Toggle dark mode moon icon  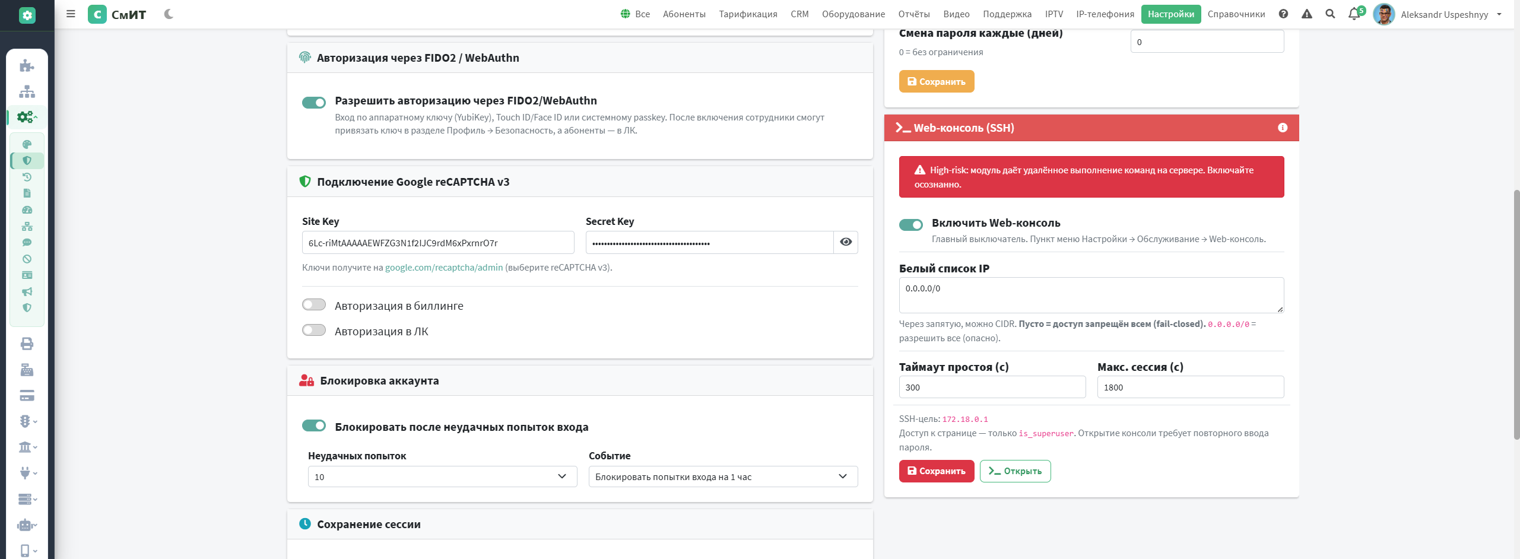(169, 14)
